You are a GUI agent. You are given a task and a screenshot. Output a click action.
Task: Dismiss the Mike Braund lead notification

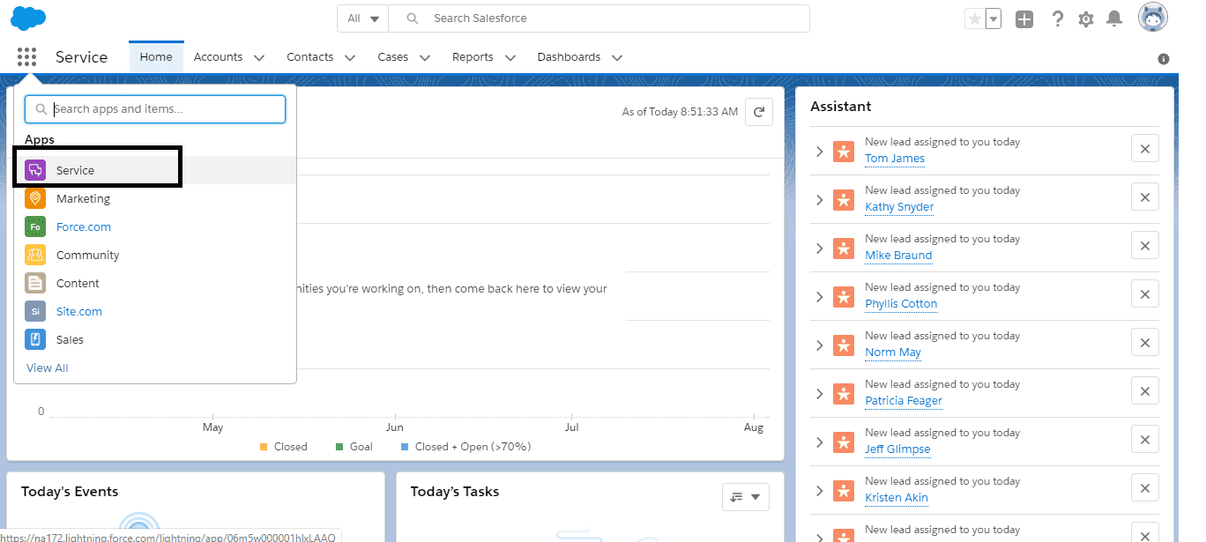click(x=1145, y=246)
